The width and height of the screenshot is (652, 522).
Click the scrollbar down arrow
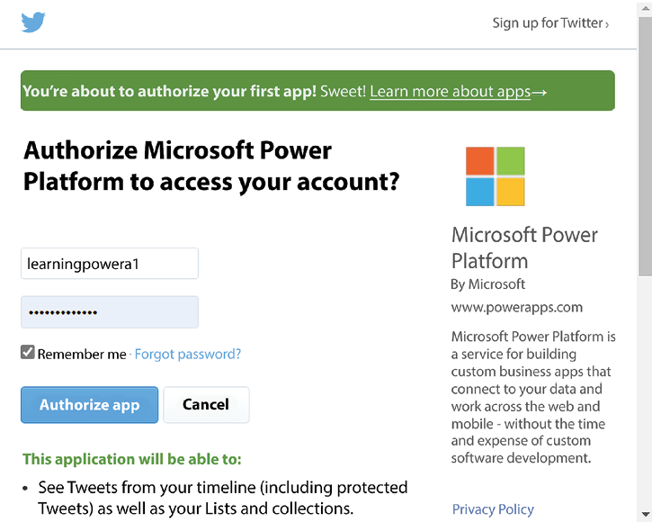646,513
